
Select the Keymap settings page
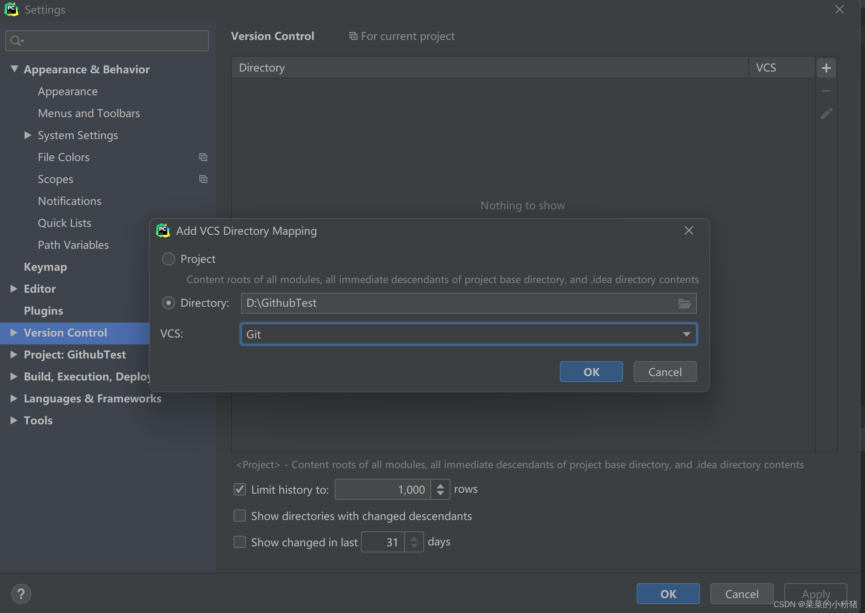pyautogui.click(x=45, y=267)
